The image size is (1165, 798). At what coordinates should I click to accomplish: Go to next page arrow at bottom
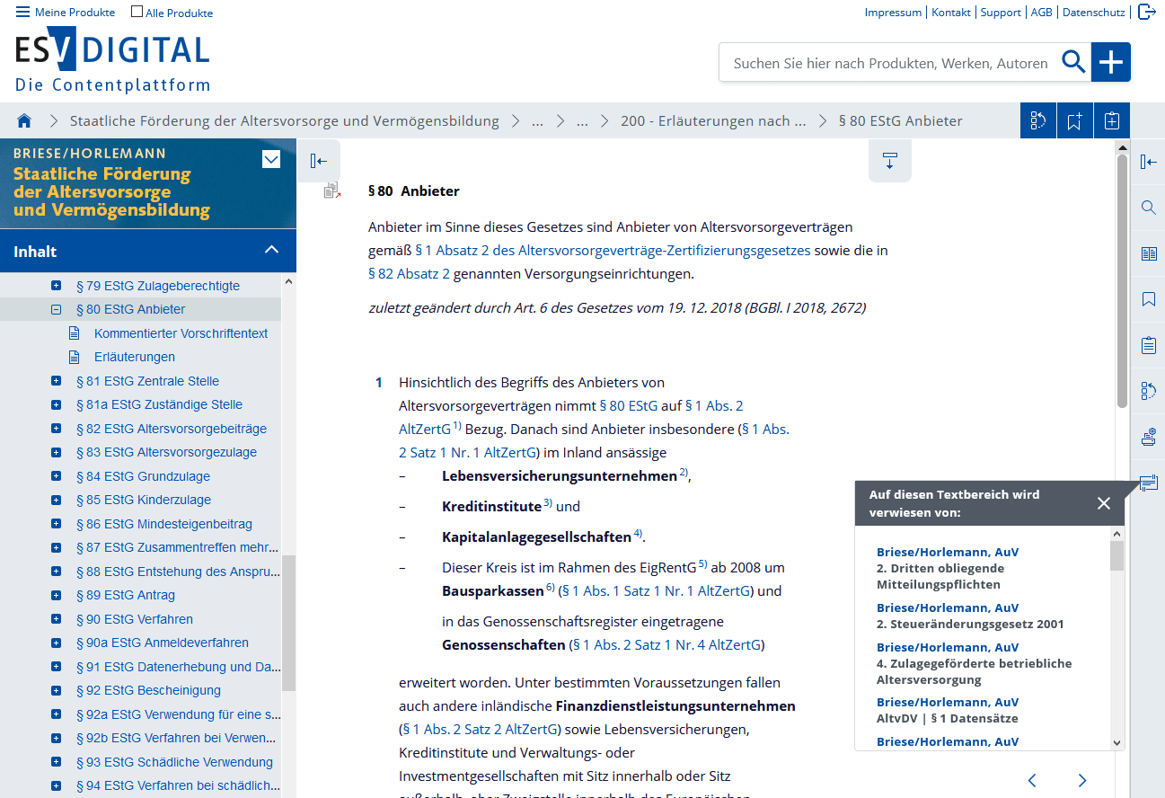1082,780
